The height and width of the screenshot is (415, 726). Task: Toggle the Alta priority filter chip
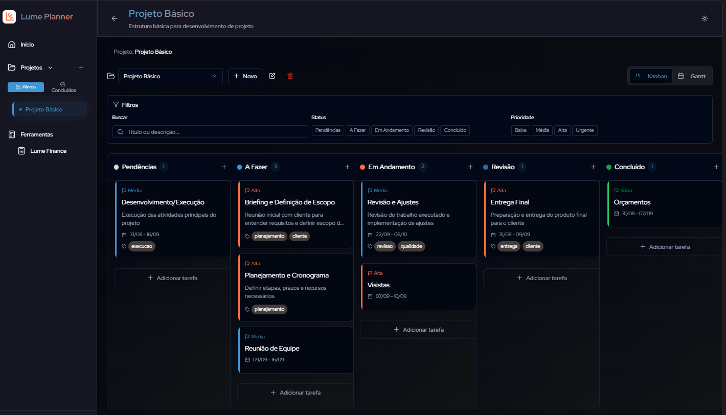click(562, 130)
